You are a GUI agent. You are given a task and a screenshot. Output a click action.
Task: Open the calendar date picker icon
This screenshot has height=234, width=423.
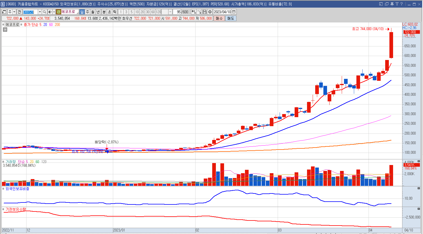point(234,12)
